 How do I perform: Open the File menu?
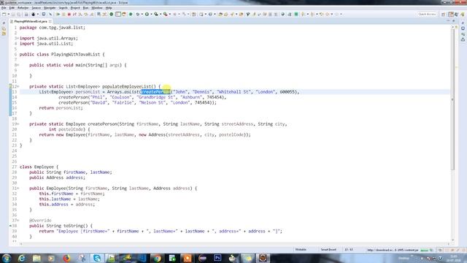[4, 8]
